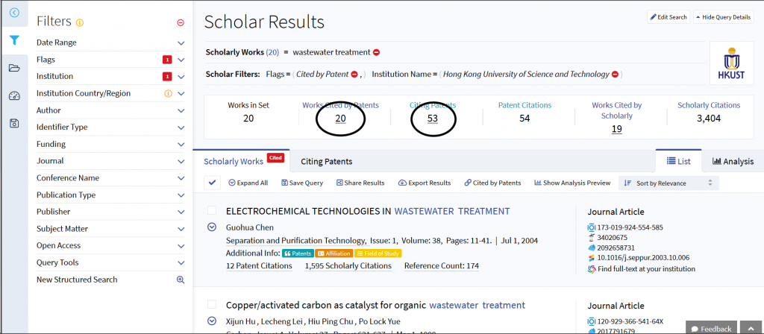Open the folder icon in left sidebar
This screenshot has height=334, width=764.
coord(14,69)
